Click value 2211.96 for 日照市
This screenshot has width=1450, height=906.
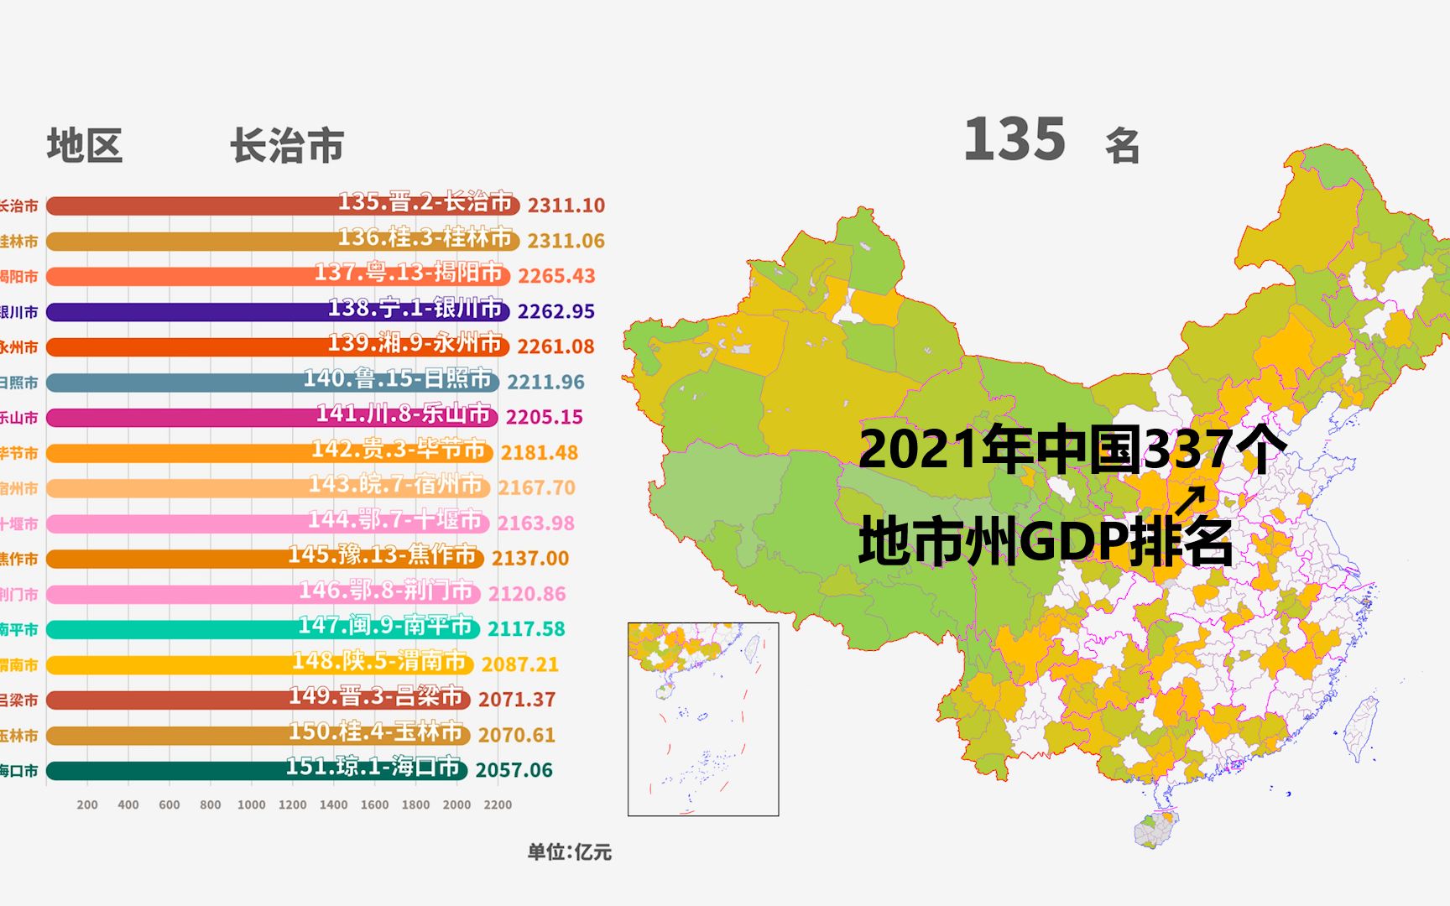tap(545, 382)
